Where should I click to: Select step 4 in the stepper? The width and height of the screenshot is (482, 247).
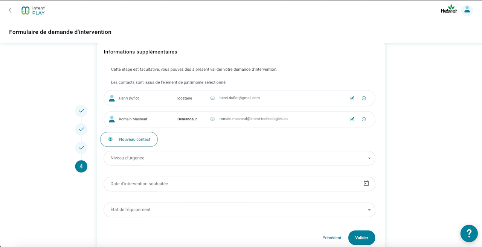81,167
